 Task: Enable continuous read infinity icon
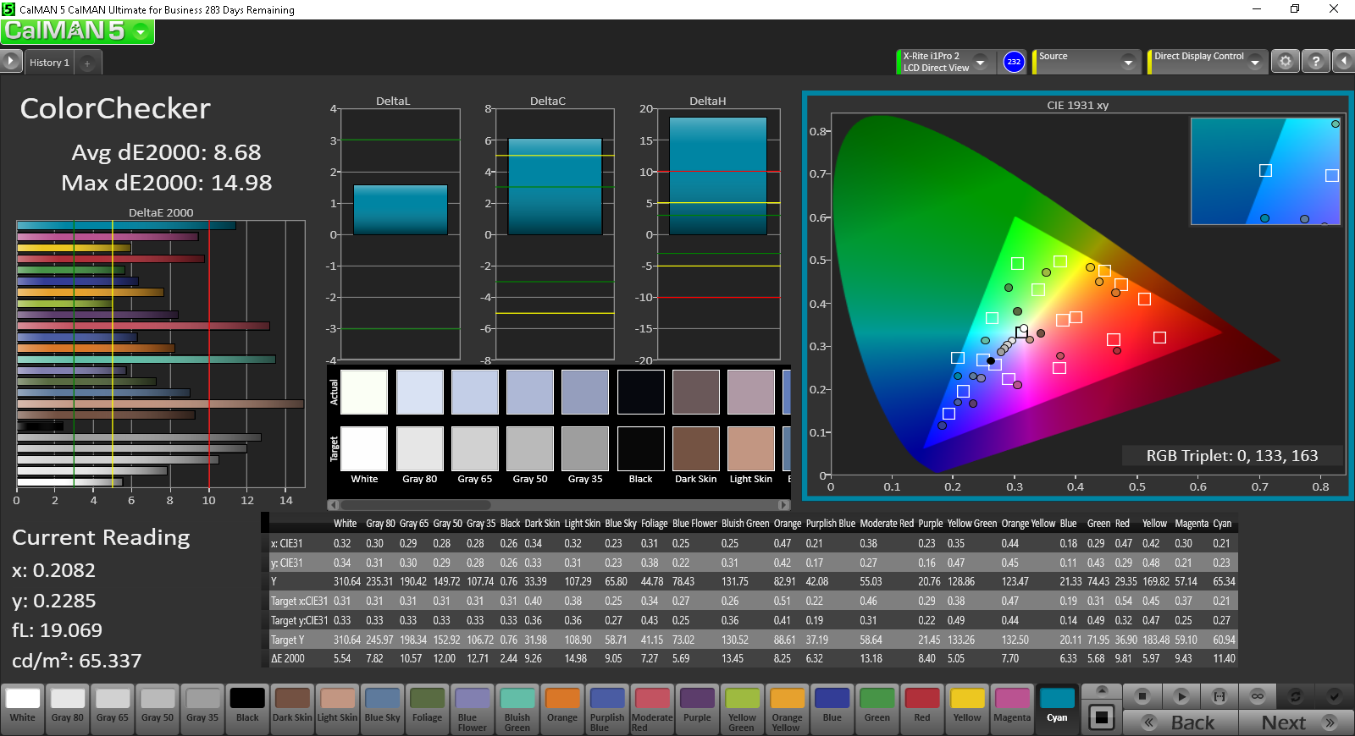click(x=1258, y=696)
